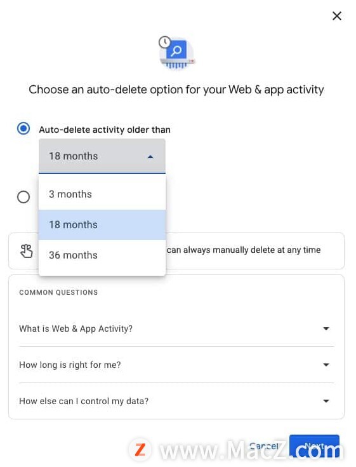Close the auto-delete dialog with X
This screenshot has height=467, width=356.
tap(337, 16)
